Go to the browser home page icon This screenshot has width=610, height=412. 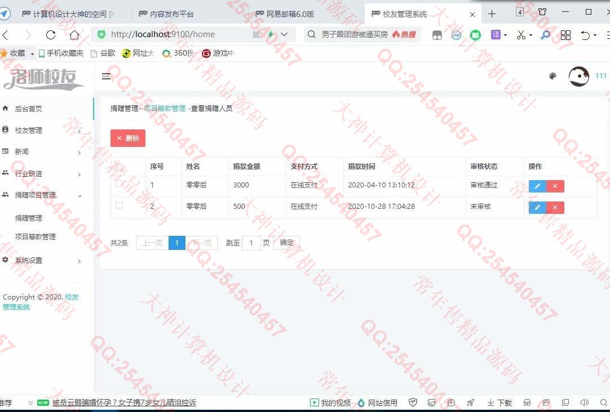[x=74, y=35]
